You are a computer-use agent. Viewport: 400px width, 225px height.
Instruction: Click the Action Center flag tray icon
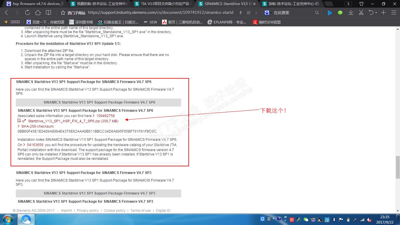341,219
